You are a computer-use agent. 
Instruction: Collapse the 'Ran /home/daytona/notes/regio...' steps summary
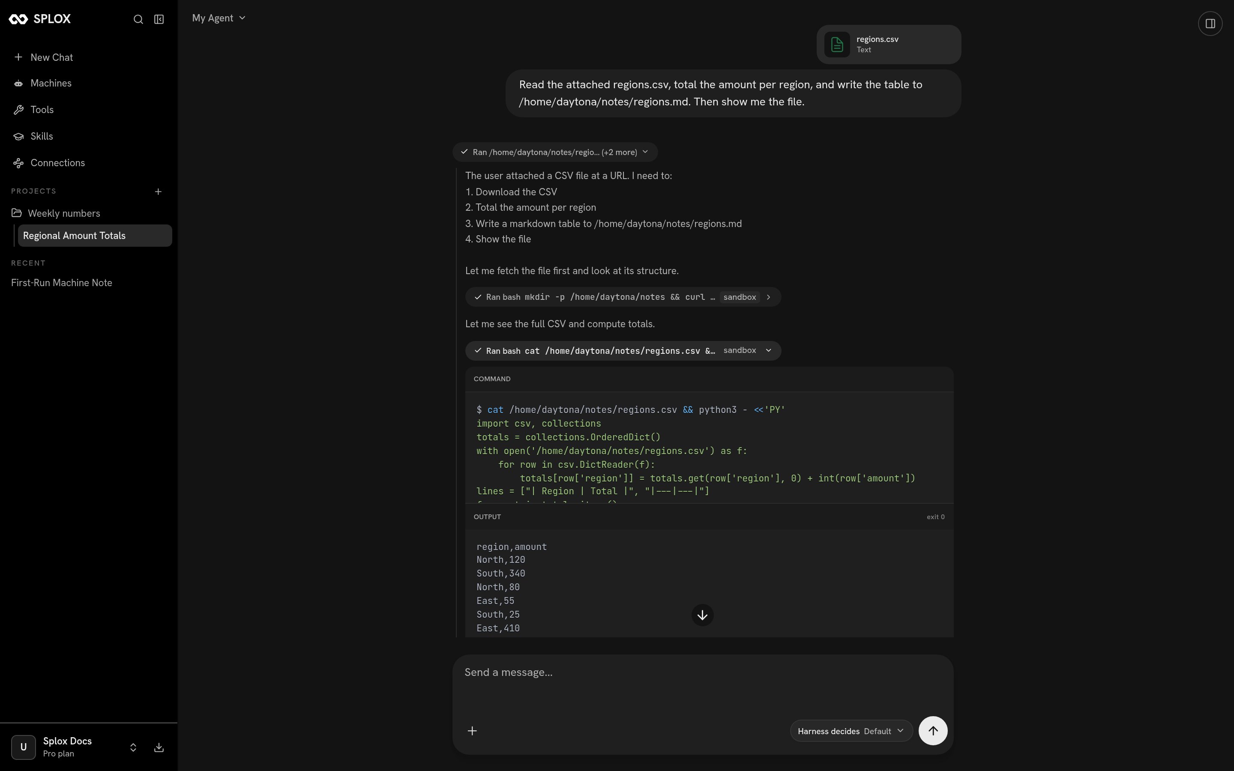pos(555,152)
